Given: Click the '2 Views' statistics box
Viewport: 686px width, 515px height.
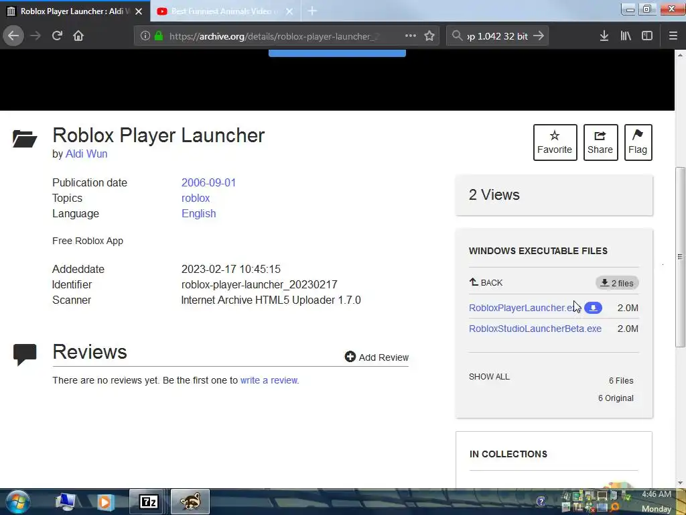Looking at the screenshot, I should 554,195.
